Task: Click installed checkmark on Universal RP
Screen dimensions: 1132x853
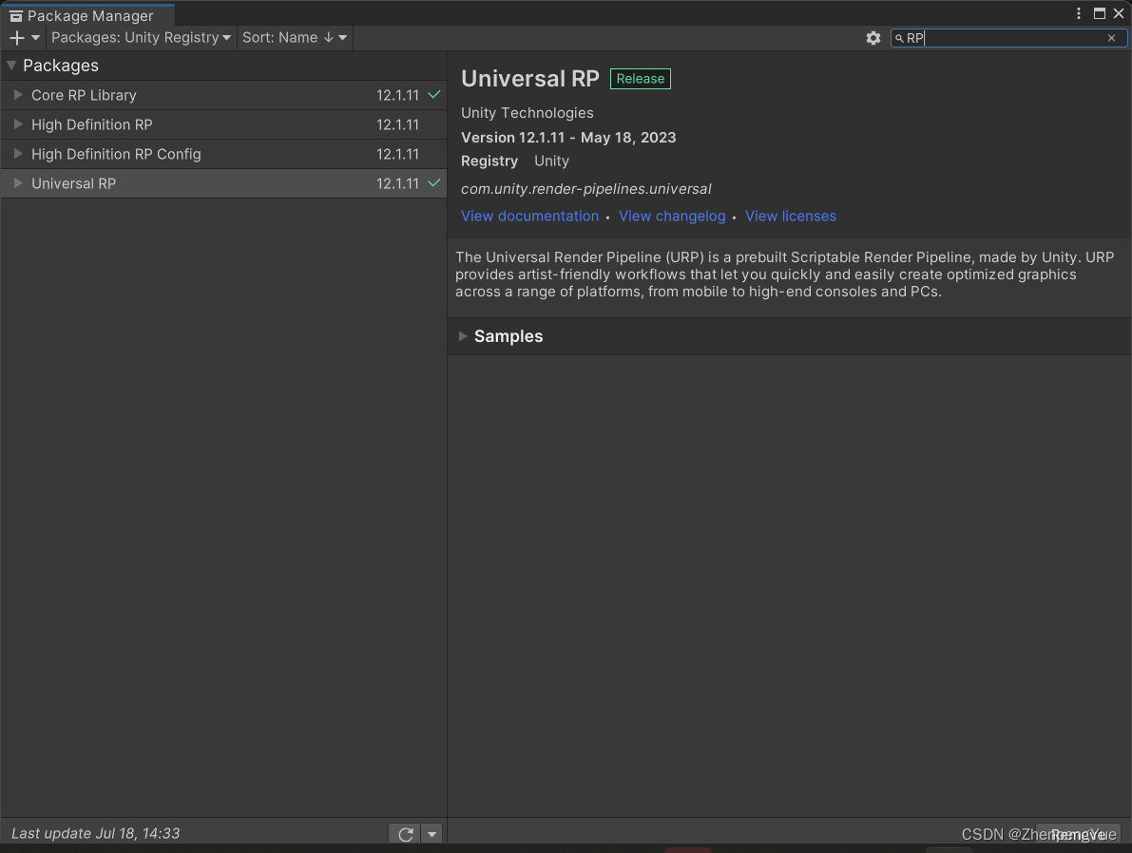Action: click(x=433, y=183)
